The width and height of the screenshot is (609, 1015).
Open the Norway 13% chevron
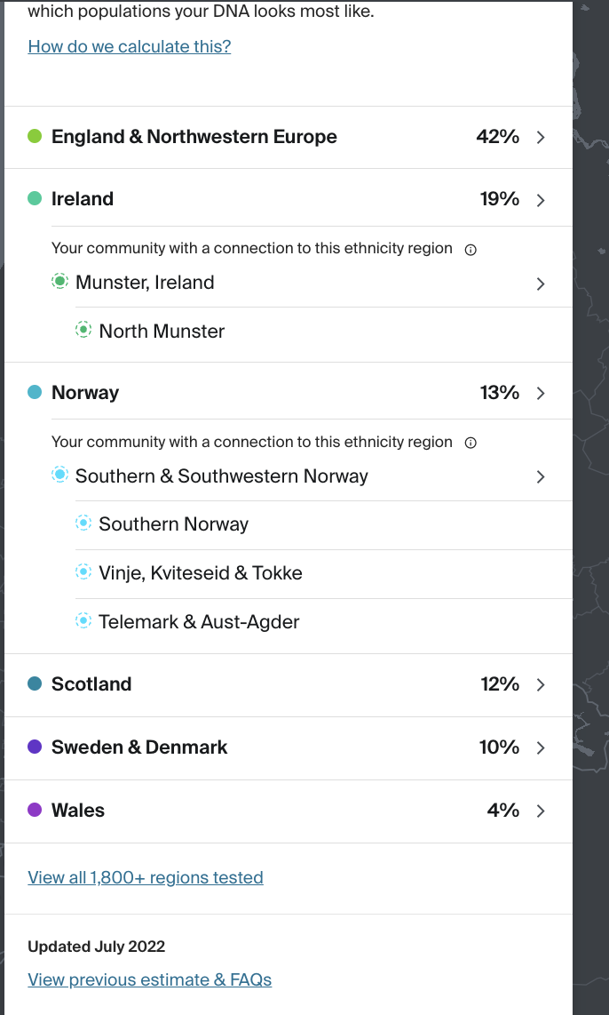pos(541,393)
